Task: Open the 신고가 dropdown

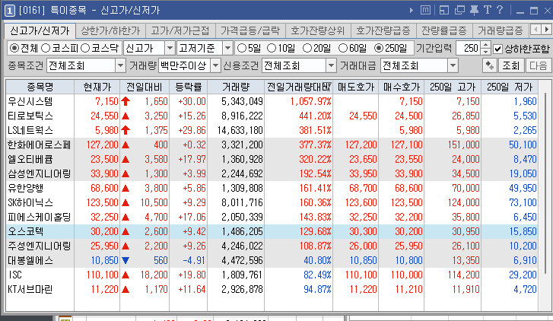Action: tap(170, 48)
